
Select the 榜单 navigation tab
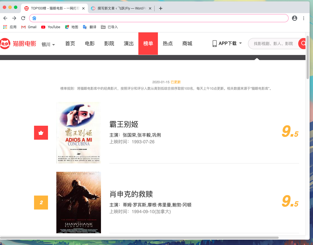pyautogui.click(x=148, y=43)
